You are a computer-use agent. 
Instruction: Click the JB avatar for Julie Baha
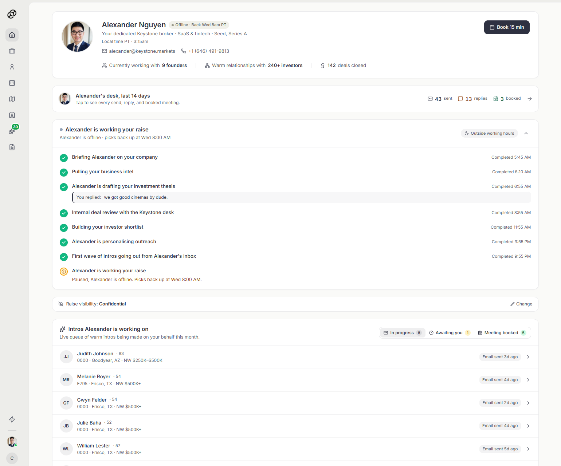[x=66, y=426]
